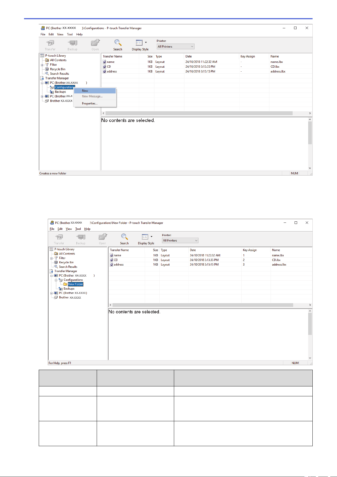The height and width of the screenshot is (477, 337).
Task: Open the Tool menu in the Configurations window
Action: click(70, 34)
